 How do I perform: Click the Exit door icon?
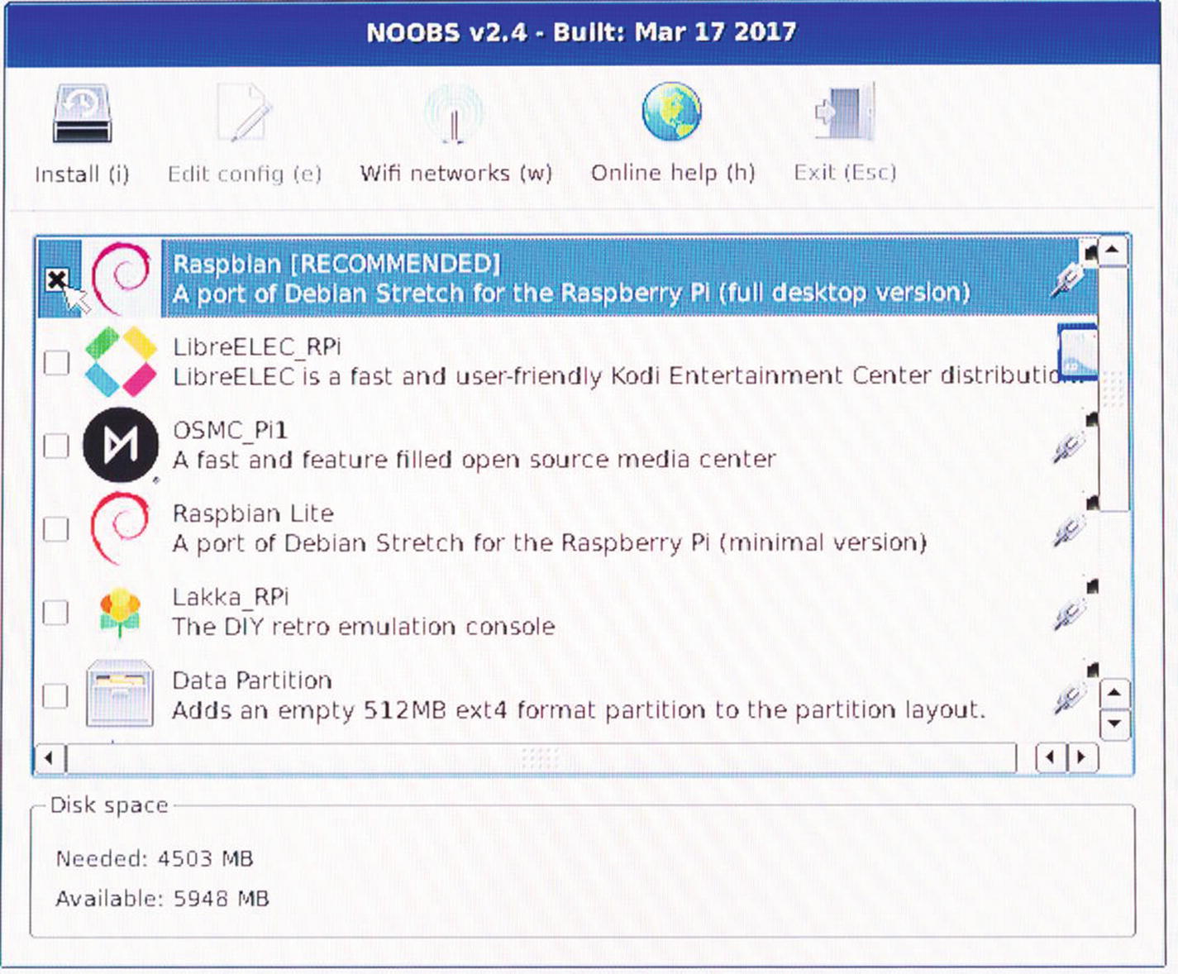click(x=844, y=112)
